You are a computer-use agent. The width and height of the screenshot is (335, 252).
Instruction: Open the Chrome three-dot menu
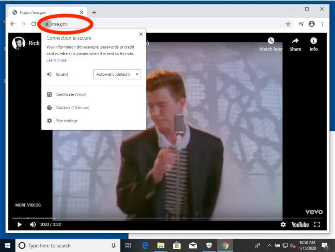coord(322,24)
